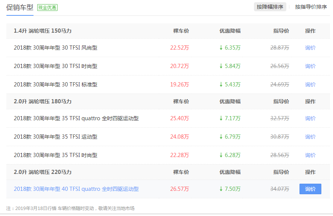The image size is (333, 216).
Task: Click 询价 for 30 TFSI 标准型
Action: tap(310, 85)
